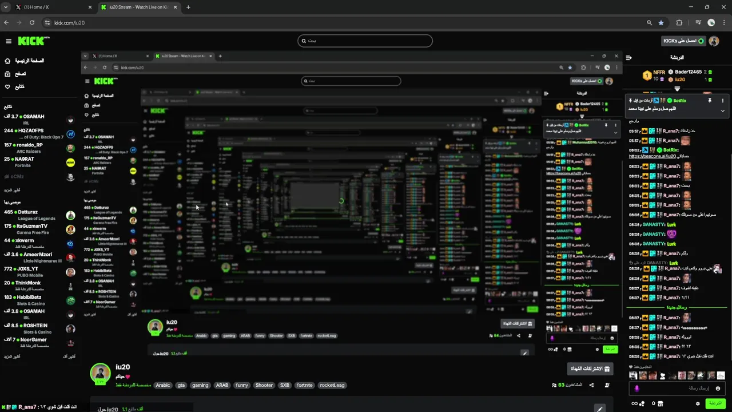Image resolution: width=732 pixels, height=412 pixels.
Task: Click xkwerm avatar in recommended list
Action: pyautogui.click(x=70, y=243)
